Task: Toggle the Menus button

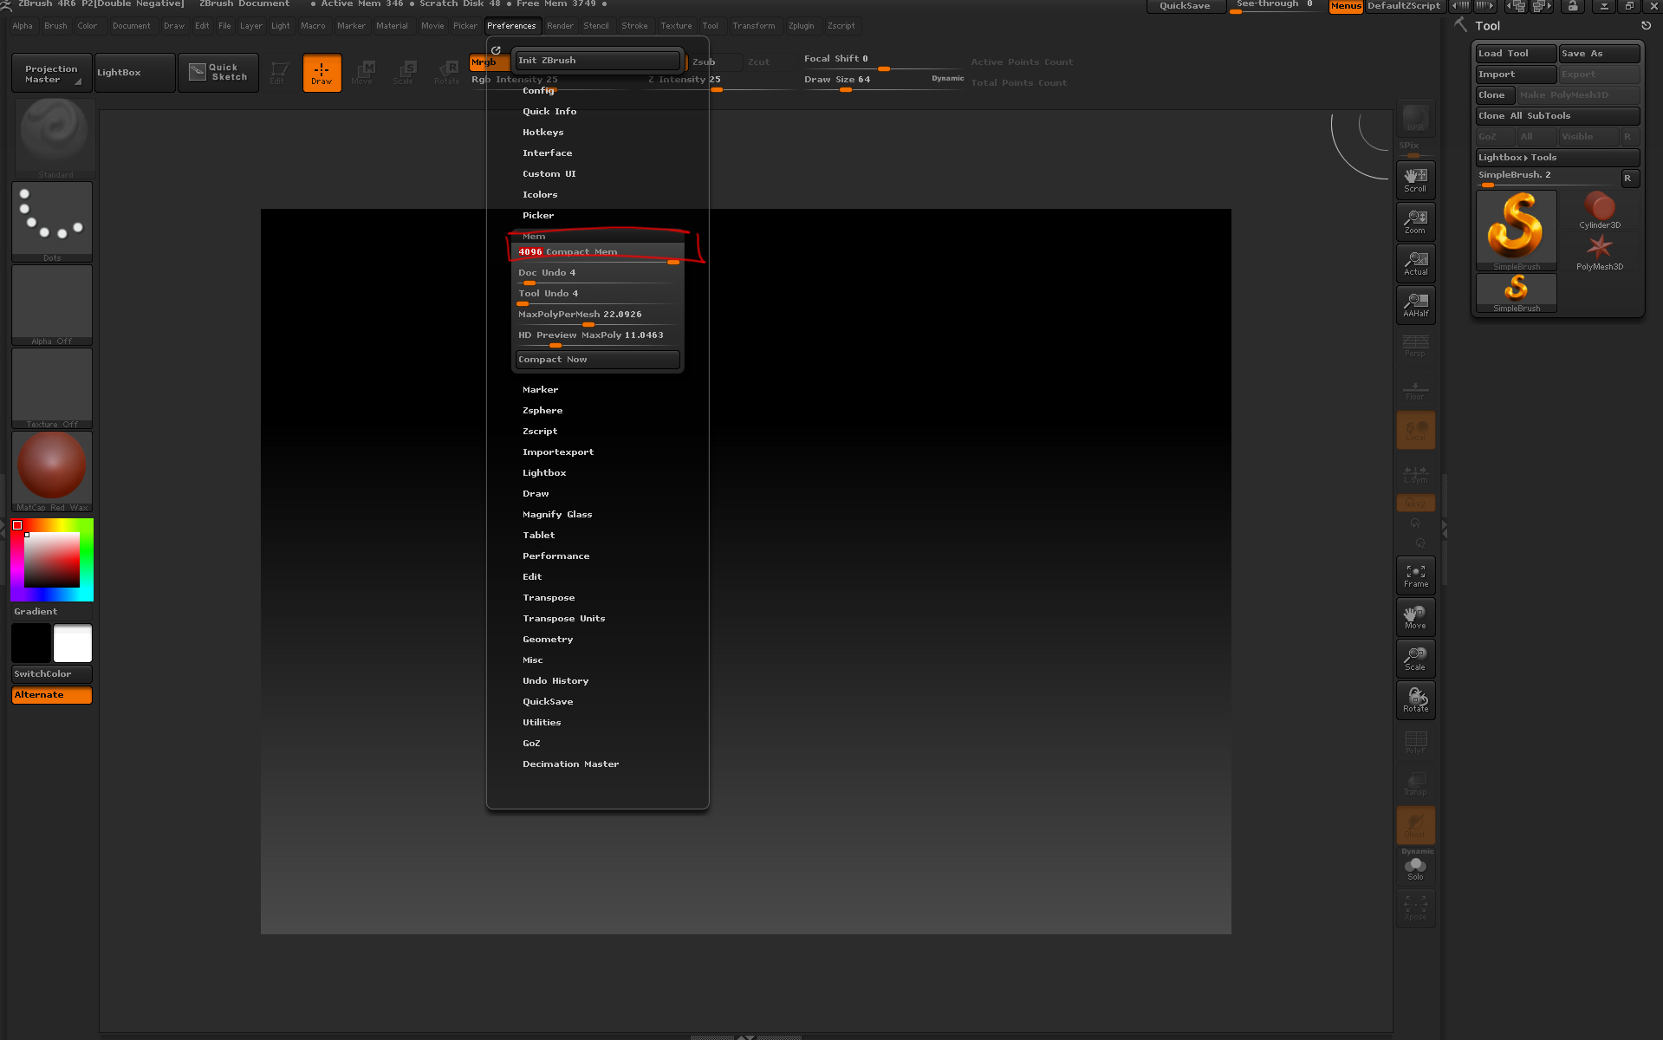Action: point(1346,6)
